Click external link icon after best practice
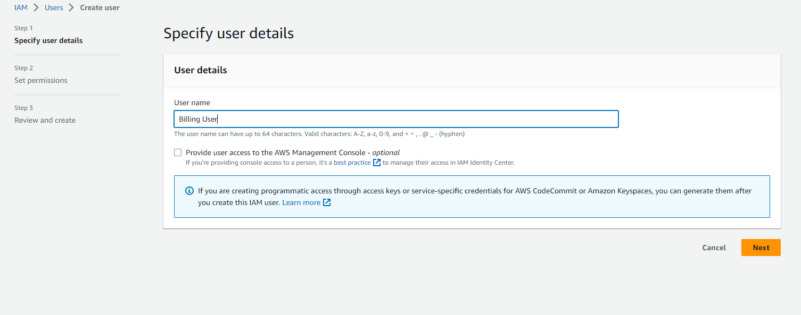The height and width of the screenshot is (315, 801). [x=377, y=163]
